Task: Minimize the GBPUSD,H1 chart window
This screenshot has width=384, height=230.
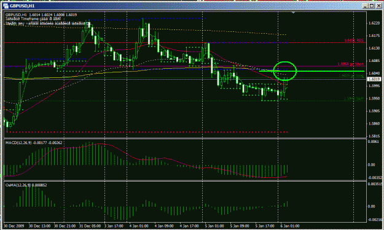Action: pos(366,6)
